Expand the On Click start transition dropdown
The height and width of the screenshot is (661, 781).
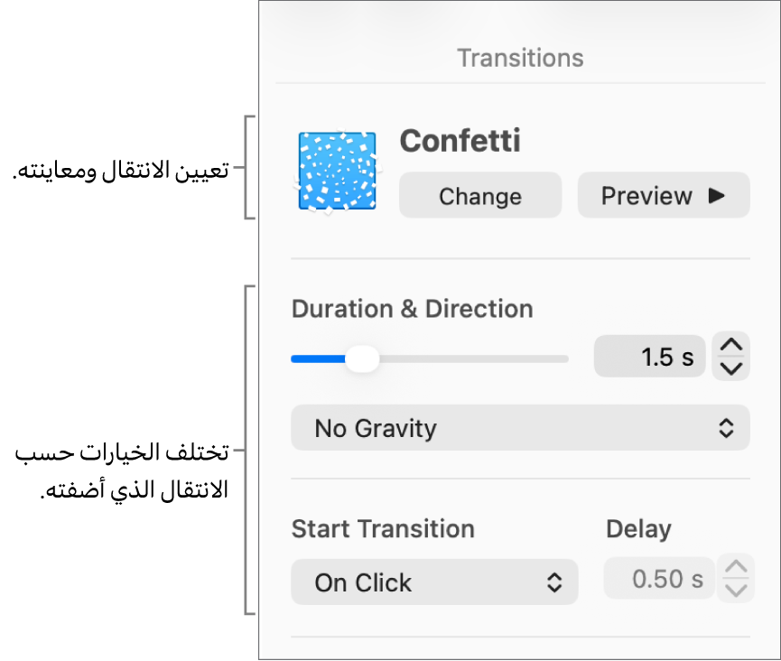coord(434,582)
